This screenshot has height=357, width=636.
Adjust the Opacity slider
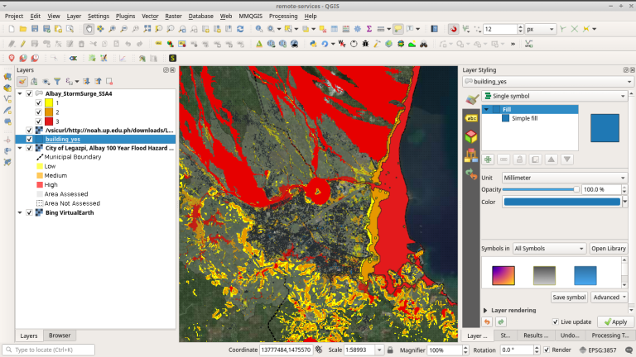541,189
